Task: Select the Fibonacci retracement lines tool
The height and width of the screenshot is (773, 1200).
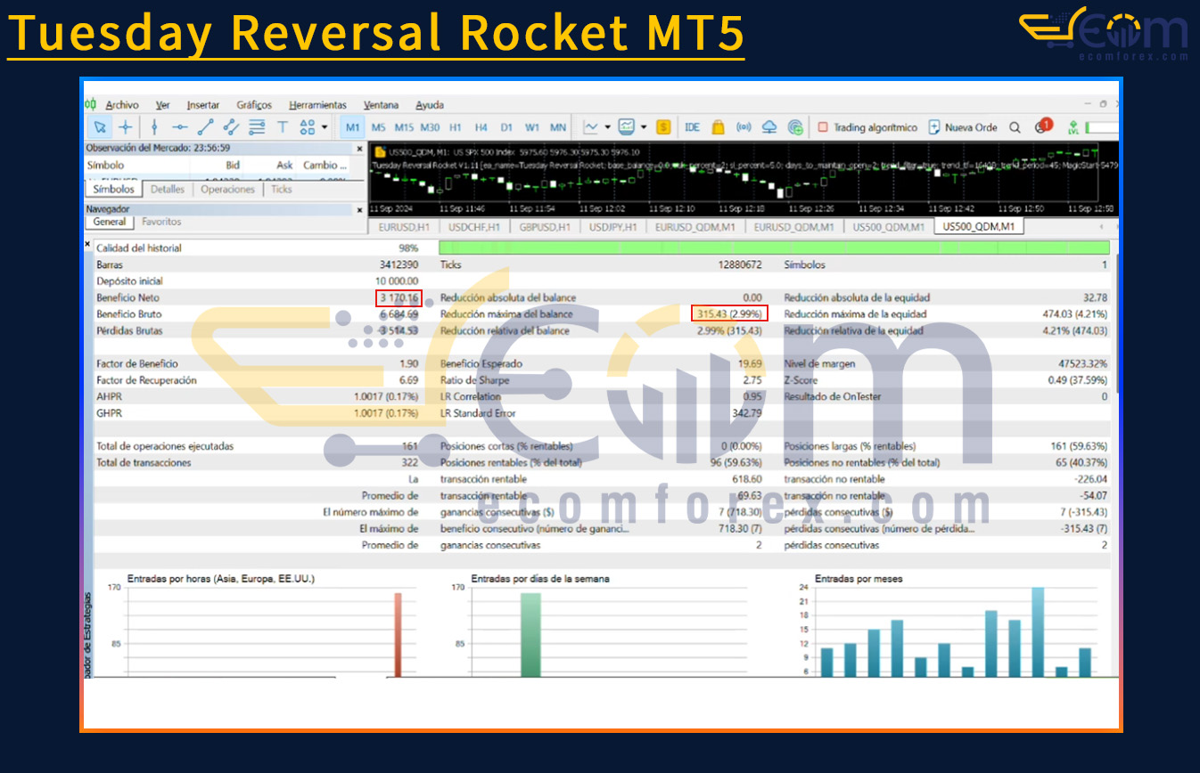Action: click(x=257, y=127)
